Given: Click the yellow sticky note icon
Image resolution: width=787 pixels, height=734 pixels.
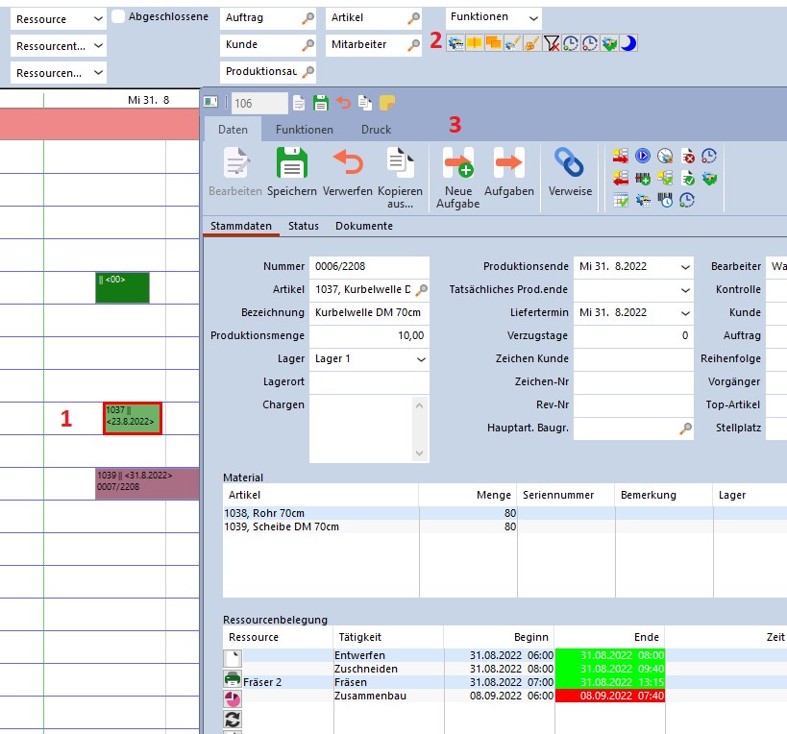Looking at the screenshot, I should (x=388, y=103).
